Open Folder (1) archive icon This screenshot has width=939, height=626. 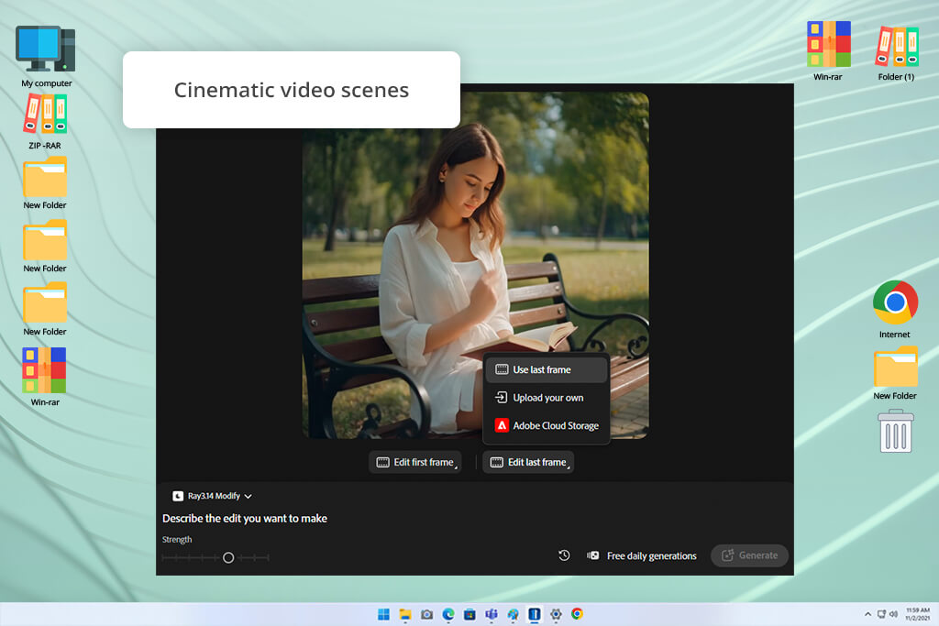coord(897,47)
